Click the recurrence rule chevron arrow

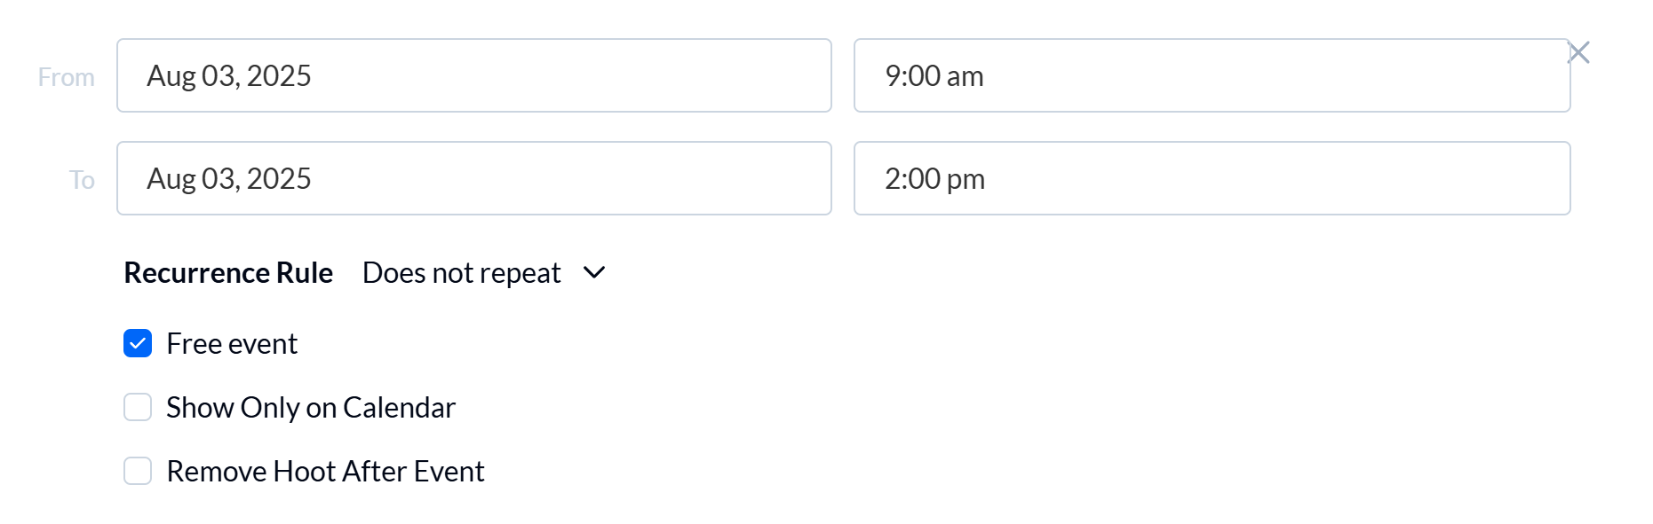pos(593,272)
